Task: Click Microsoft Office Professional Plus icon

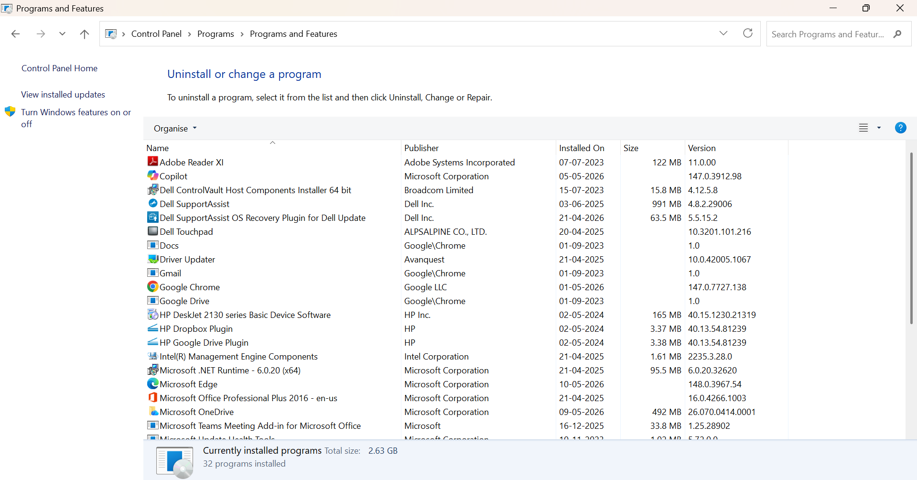Action: click(152, 397)
